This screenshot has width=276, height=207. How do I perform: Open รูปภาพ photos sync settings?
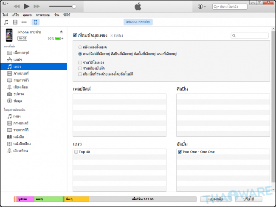(x=34, y=94)
